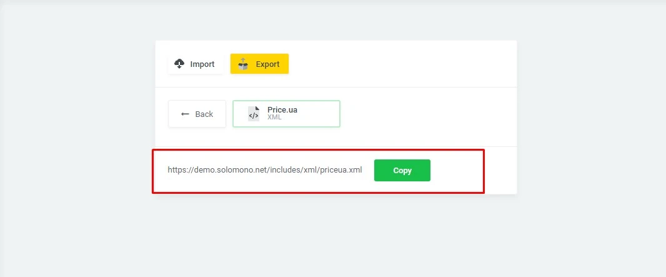The image size is (666, 277).
Task: Click the box upload icon on Export
Action: pyautogui.click(x=244, y=64)
